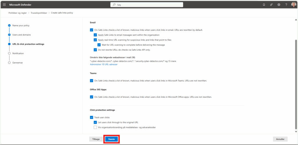Click the Annuller button

280,139
